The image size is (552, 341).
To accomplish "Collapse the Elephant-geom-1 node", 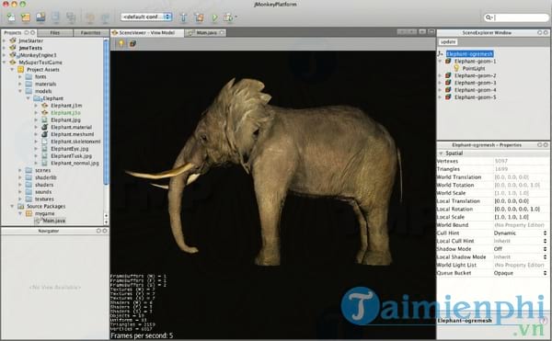I will tap(440, 62).
